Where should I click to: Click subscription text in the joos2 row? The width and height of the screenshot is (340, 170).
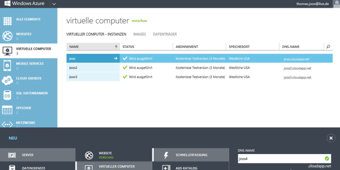pyautogui.click(x=200, y=68)
